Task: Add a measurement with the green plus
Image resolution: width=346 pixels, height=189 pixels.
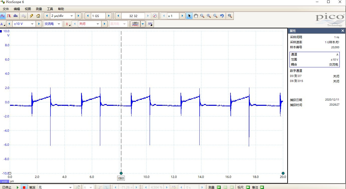Action: coord(219,187)
